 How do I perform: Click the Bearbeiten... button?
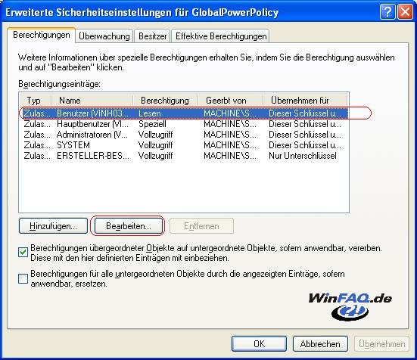click(129, 226)
